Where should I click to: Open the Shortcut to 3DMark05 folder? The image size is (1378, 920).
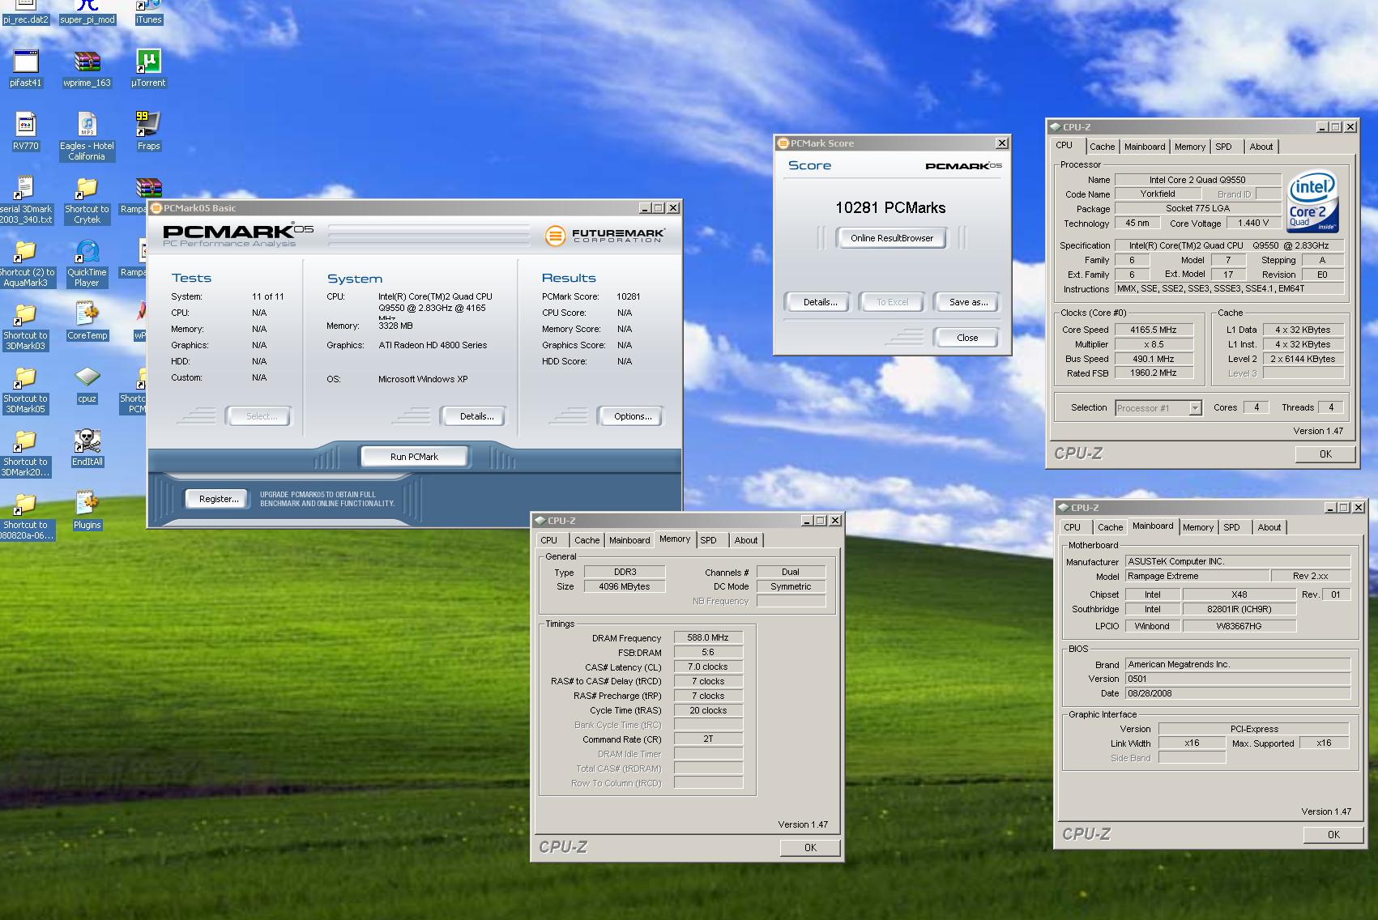[26, 390]
